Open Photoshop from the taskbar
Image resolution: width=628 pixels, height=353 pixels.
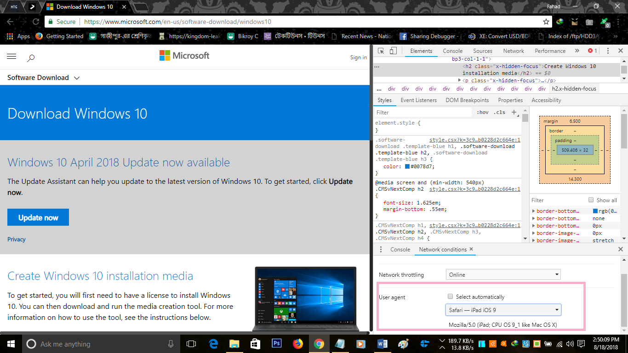pyautogui.click(x=277, y=343)
